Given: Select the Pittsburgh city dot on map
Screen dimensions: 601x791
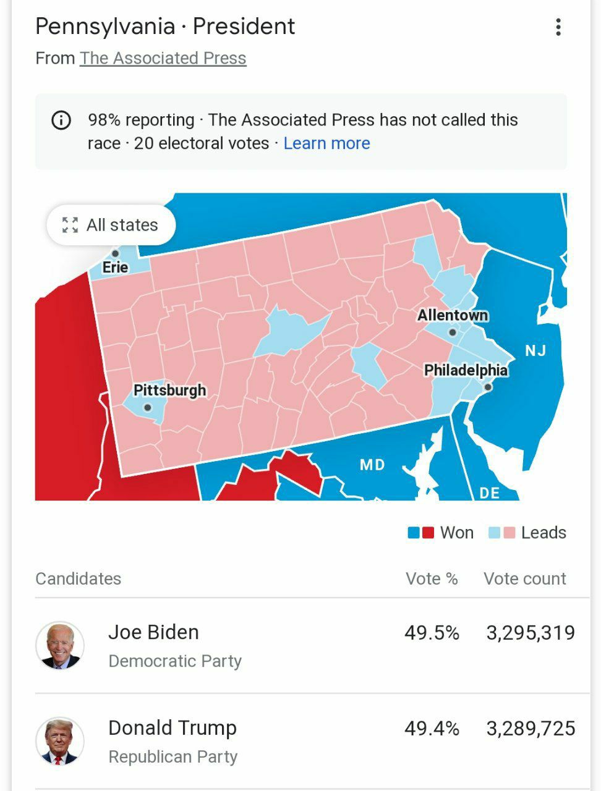Looking at the screenshot, I should 147,407.
